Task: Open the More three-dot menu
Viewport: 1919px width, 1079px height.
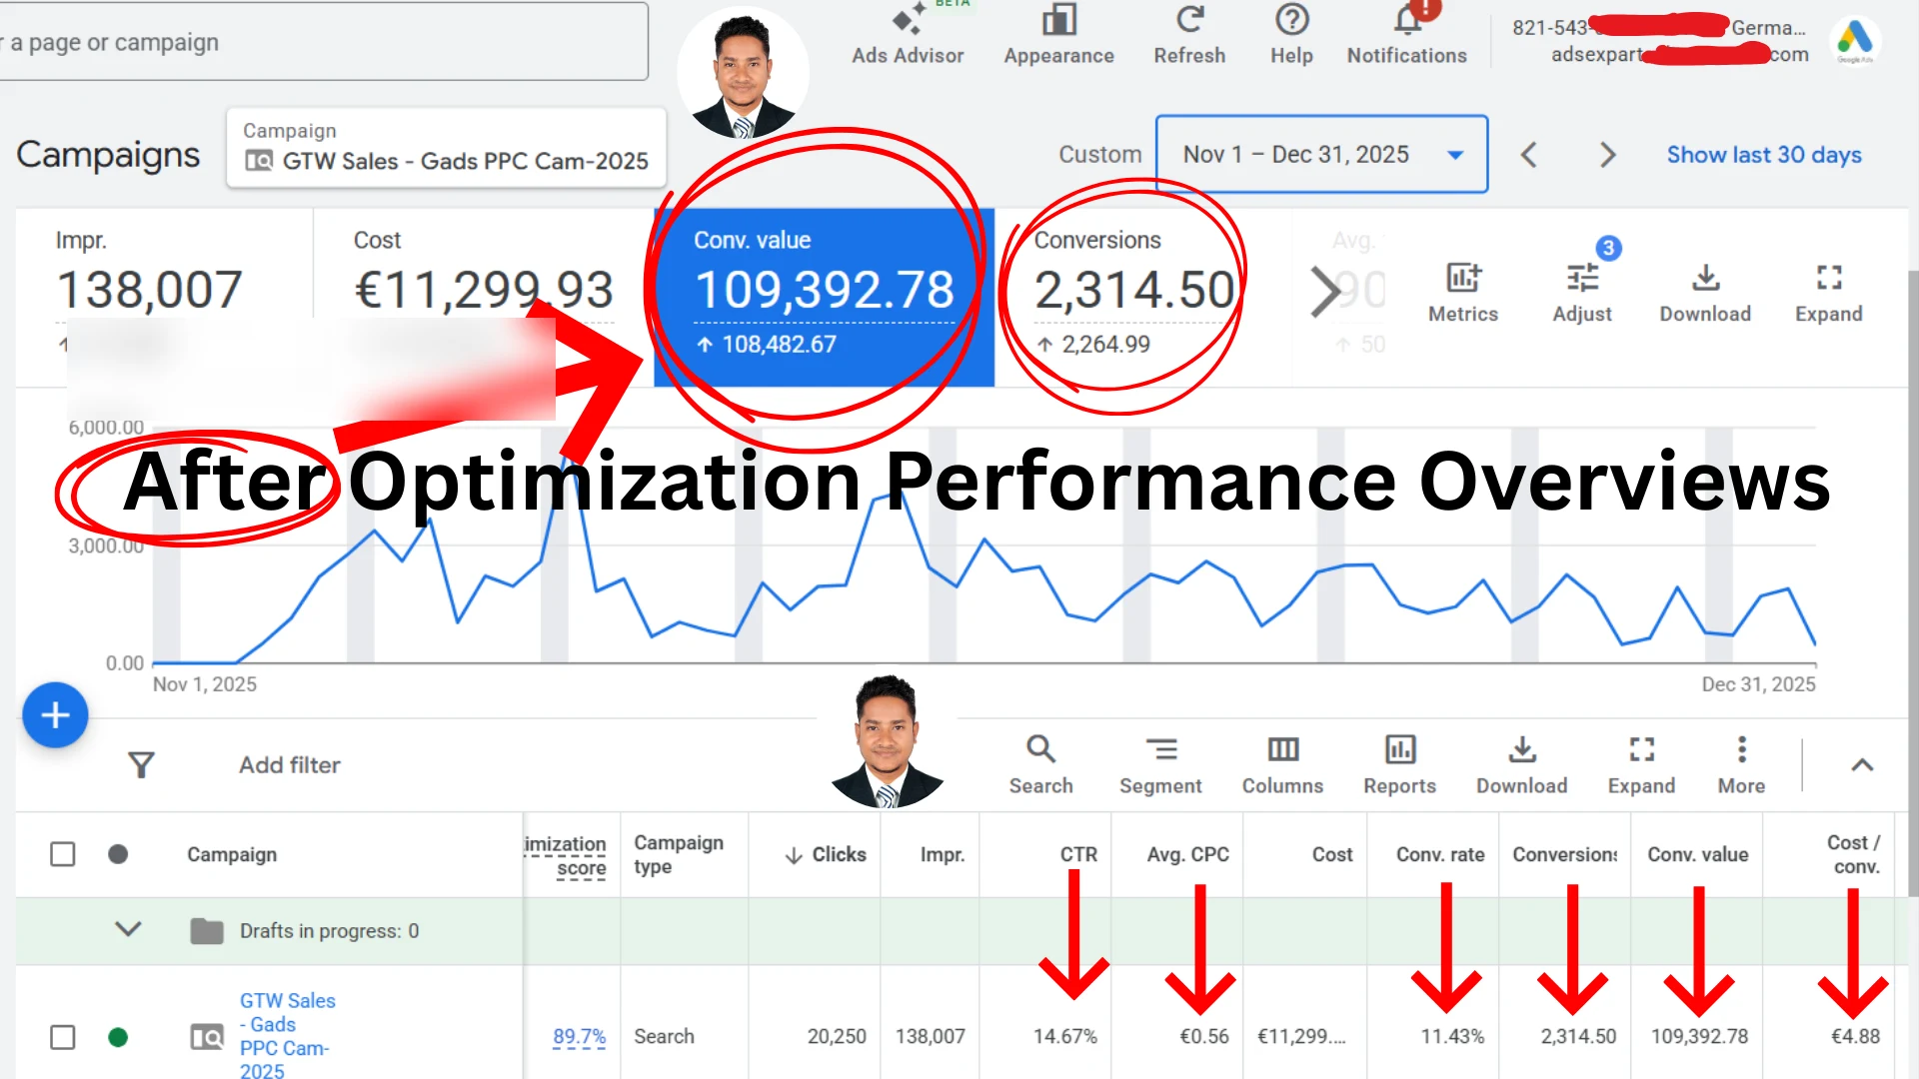Action: (1741, 749)
